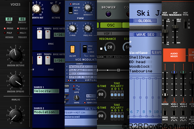194x129 pixels.
Task: Set trigger mode to SINGLE
Action: 18,28
